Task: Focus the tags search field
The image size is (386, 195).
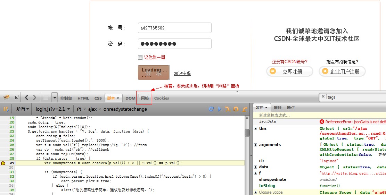Action: coord(356,97)
